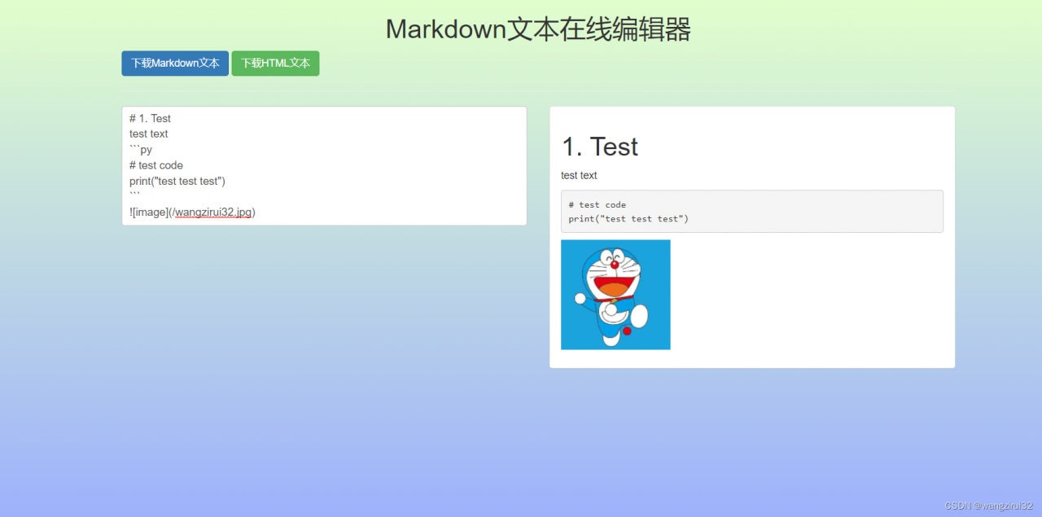The height and width of the screenshot is (517, 1042).
Task: Click the image markdown syntax line
Action: [191, 212]
